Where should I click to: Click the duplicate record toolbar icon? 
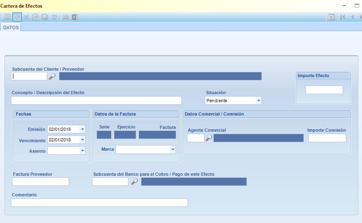45,17
